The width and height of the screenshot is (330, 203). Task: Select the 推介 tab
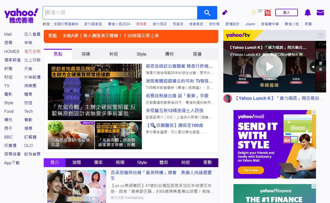(55, 162)
